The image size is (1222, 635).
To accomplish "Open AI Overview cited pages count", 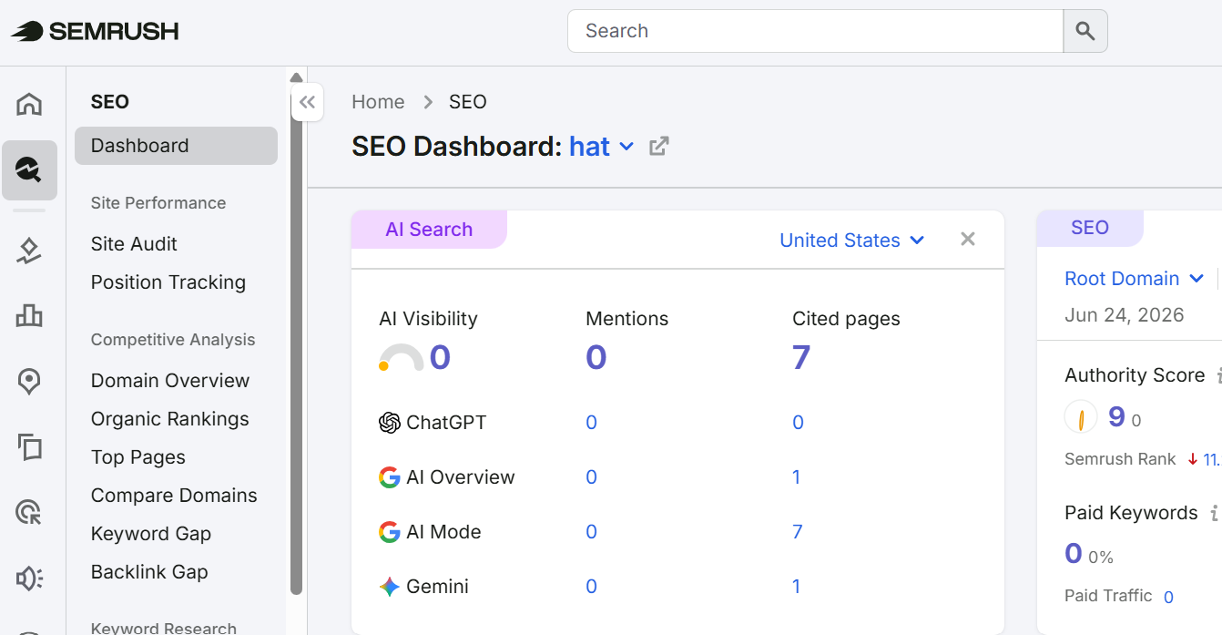I will pyautogui.click(x=797, y=477).
